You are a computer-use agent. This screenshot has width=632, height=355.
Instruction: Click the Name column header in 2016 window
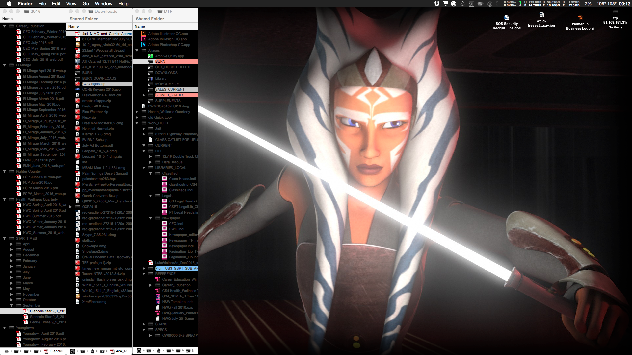[x=33, y=19]
